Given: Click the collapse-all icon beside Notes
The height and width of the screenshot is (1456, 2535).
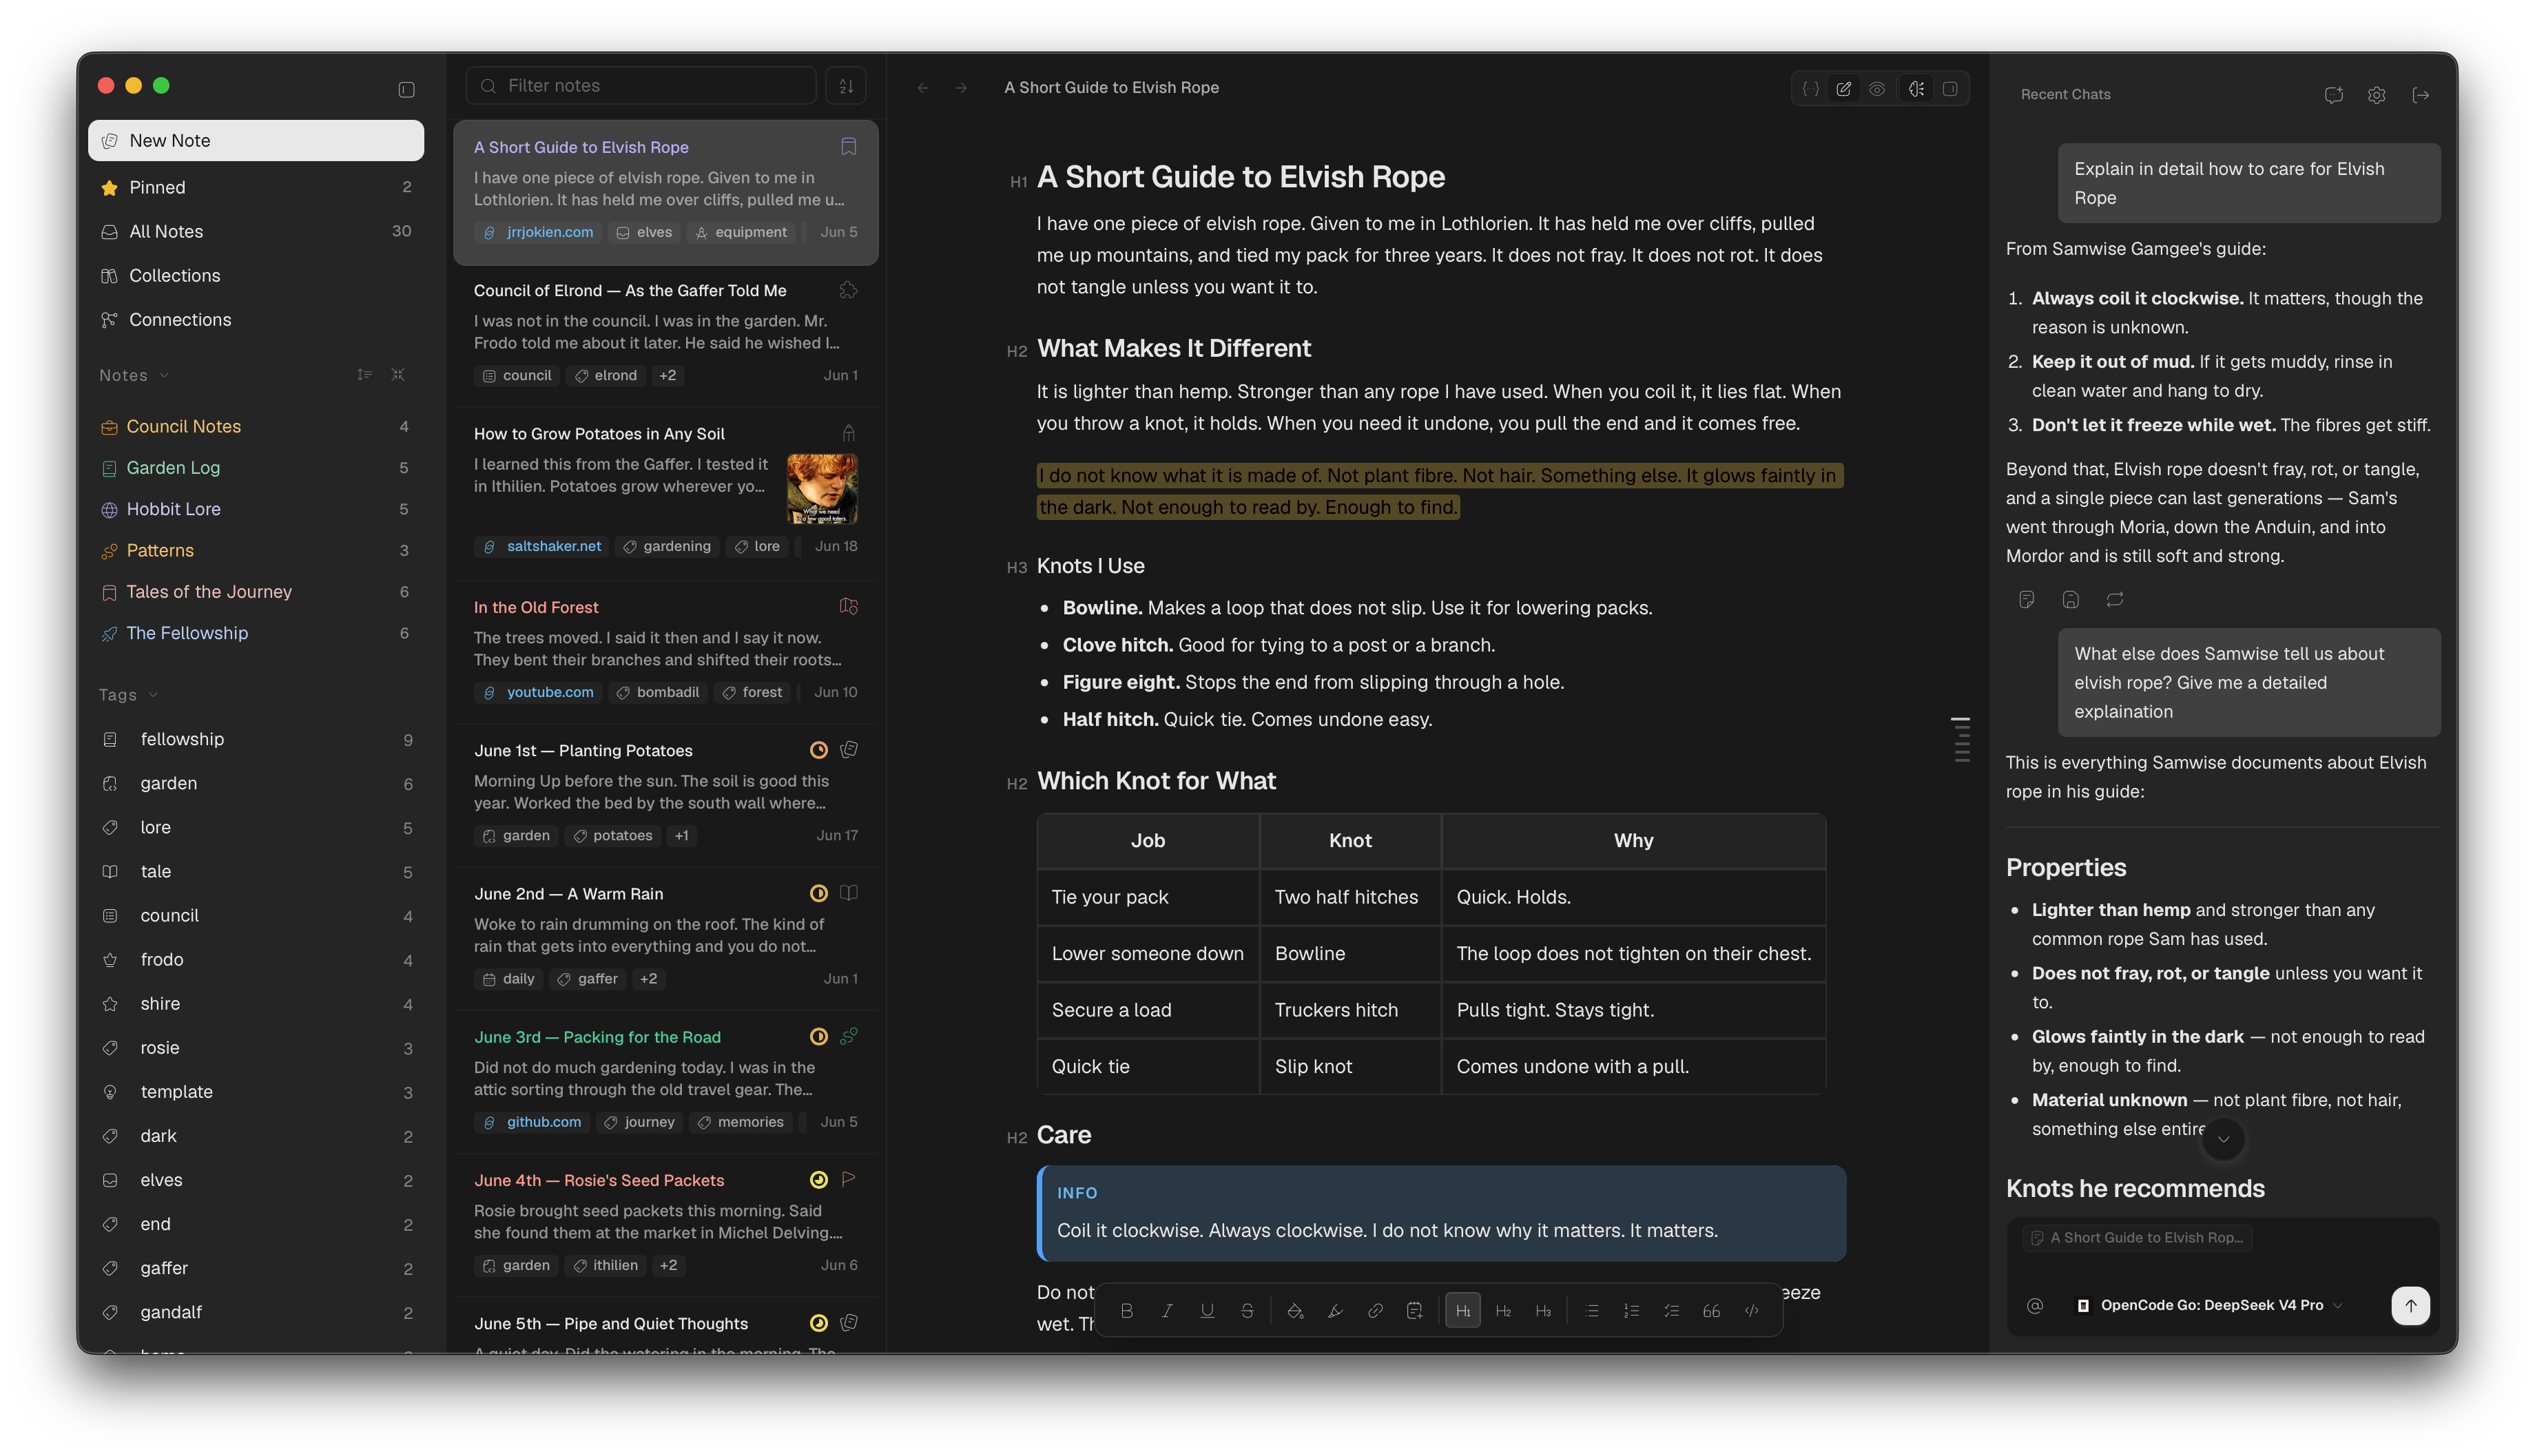Looking at the screenshot, I should click(398, 375).
